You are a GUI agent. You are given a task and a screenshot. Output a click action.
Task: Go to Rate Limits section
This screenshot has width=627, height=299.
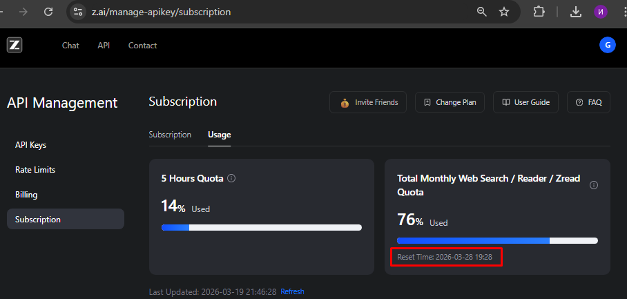click(35, 170)
